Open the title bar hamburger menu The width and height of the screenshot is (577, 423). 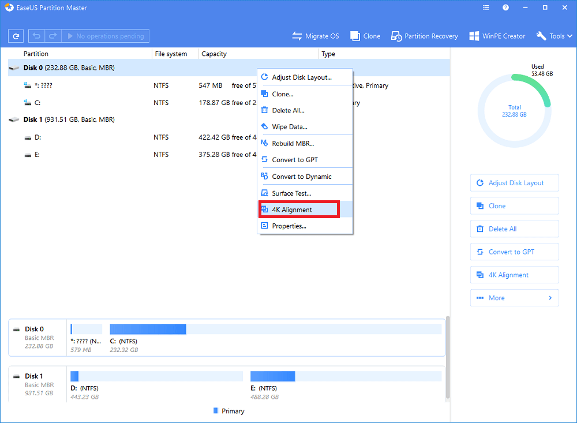tap(486, 8)
